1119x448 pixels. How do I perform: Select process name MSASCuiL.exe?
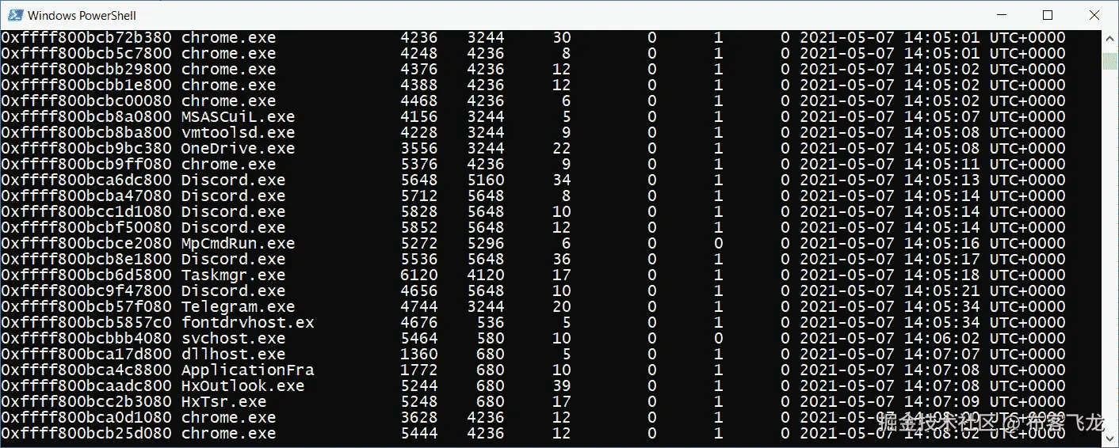point(238,116)
